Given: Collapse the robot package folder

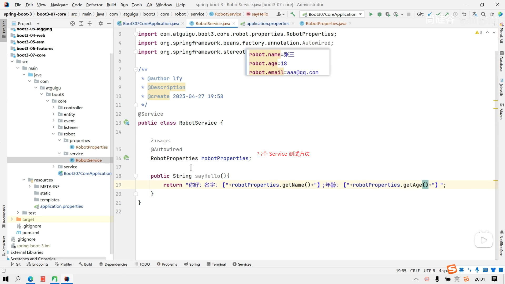Looking at the screenshot, I should click(53, 134).
